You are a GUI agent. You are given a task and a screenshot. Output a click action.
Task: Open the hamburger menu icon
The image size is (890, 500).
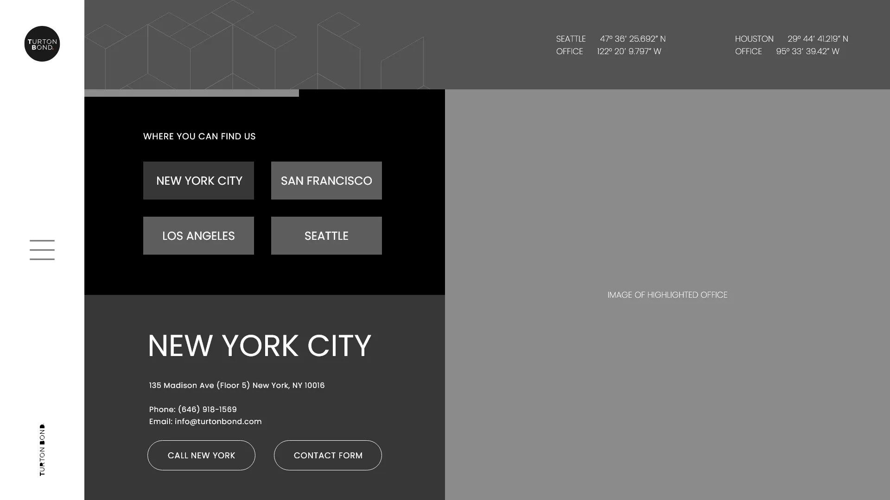point(42,250)
